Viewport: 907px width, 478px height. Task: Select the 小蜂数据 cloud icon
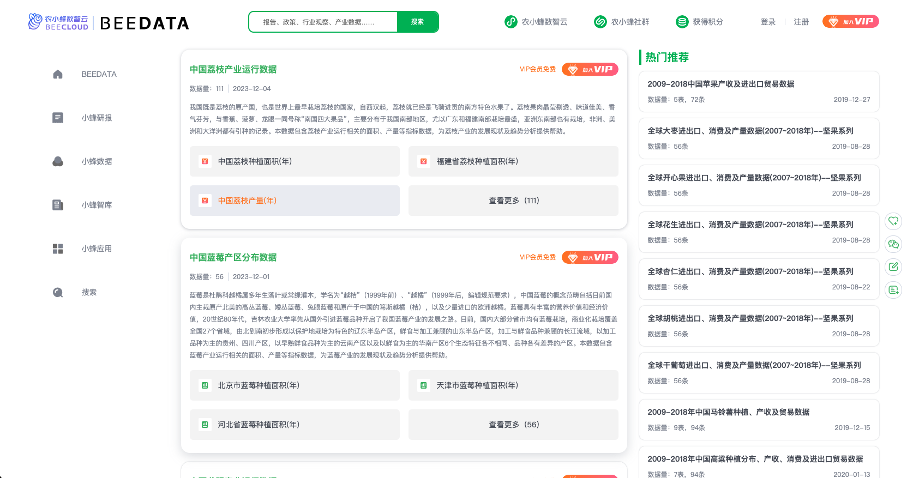pos(58,161)
